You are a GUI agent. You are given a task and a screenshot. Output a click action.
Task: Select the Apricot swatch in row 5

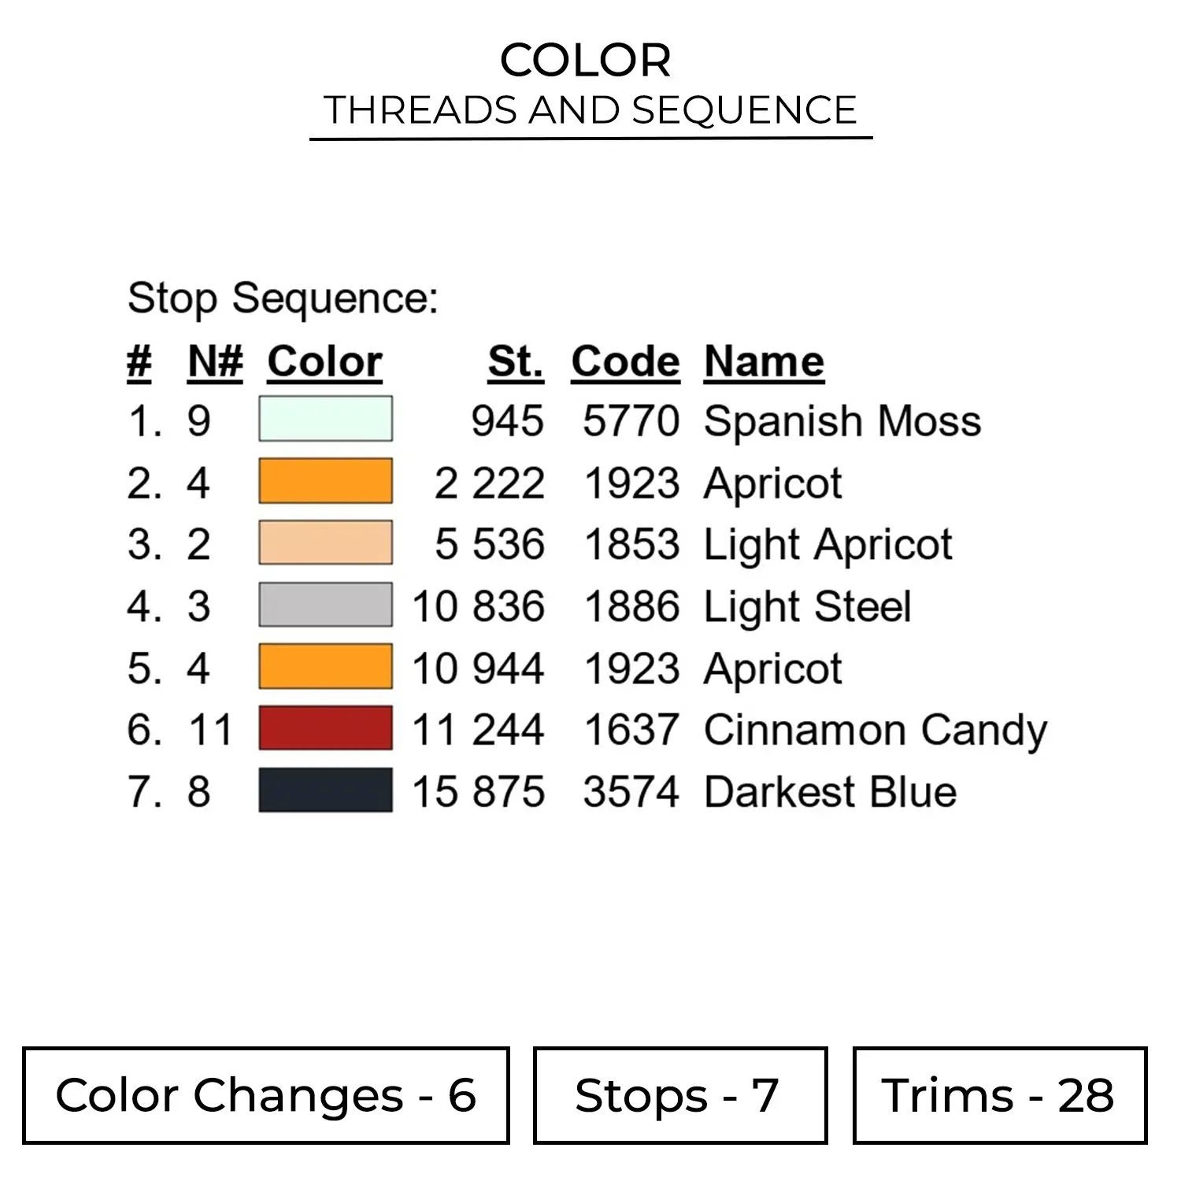[325, 667]
